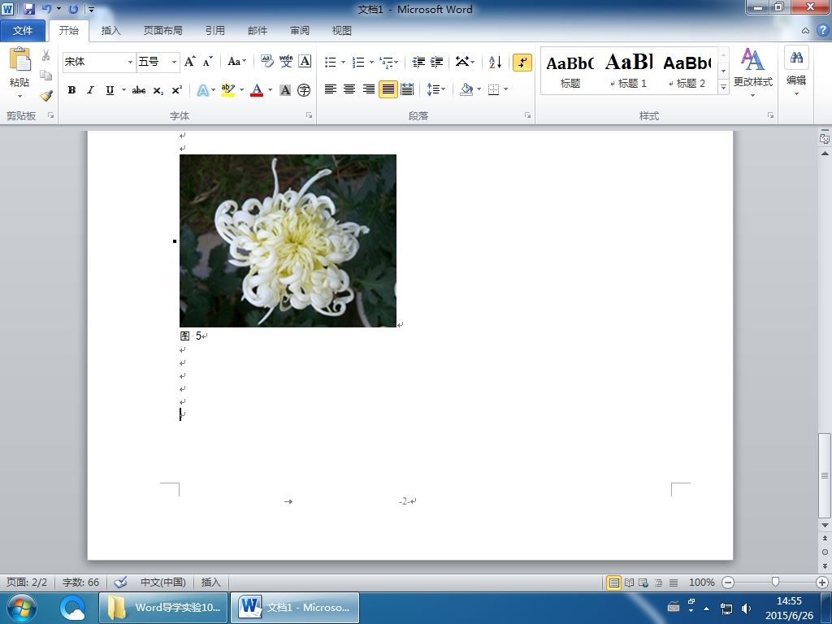Click the Save icon in quick access toolbar
The height and width of the screenshot is (624, 832).
(29, 9)
